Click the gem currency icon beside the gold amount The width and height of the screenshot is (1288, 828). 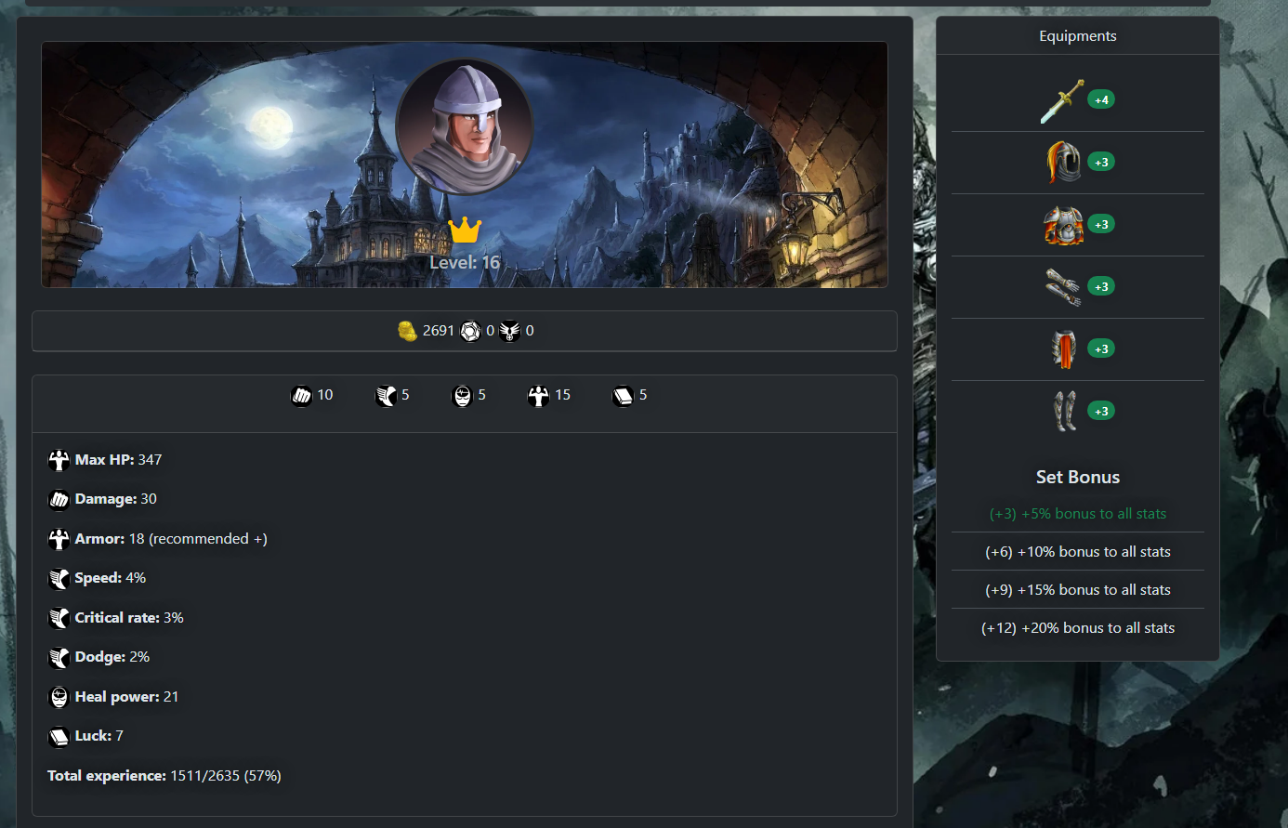[471, 331]
